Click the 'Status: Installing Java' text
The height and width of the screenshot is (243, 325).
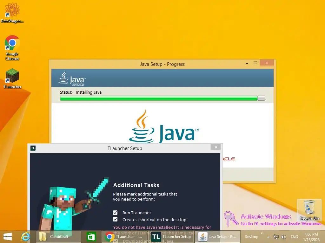click(x=81, y=92)
